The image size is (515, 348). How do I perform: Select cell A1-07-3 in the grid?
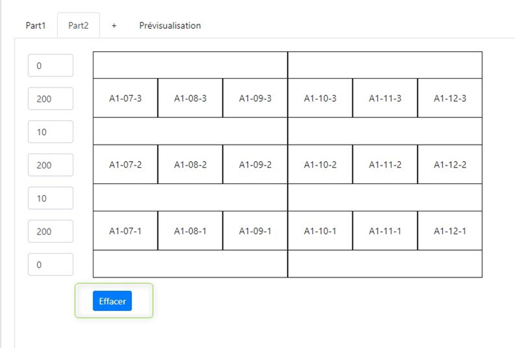tap(125, 98)
